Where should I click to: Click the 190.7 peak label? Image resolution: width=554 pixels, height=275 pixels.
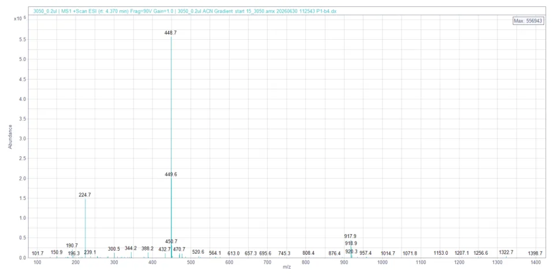pos(72,246)
